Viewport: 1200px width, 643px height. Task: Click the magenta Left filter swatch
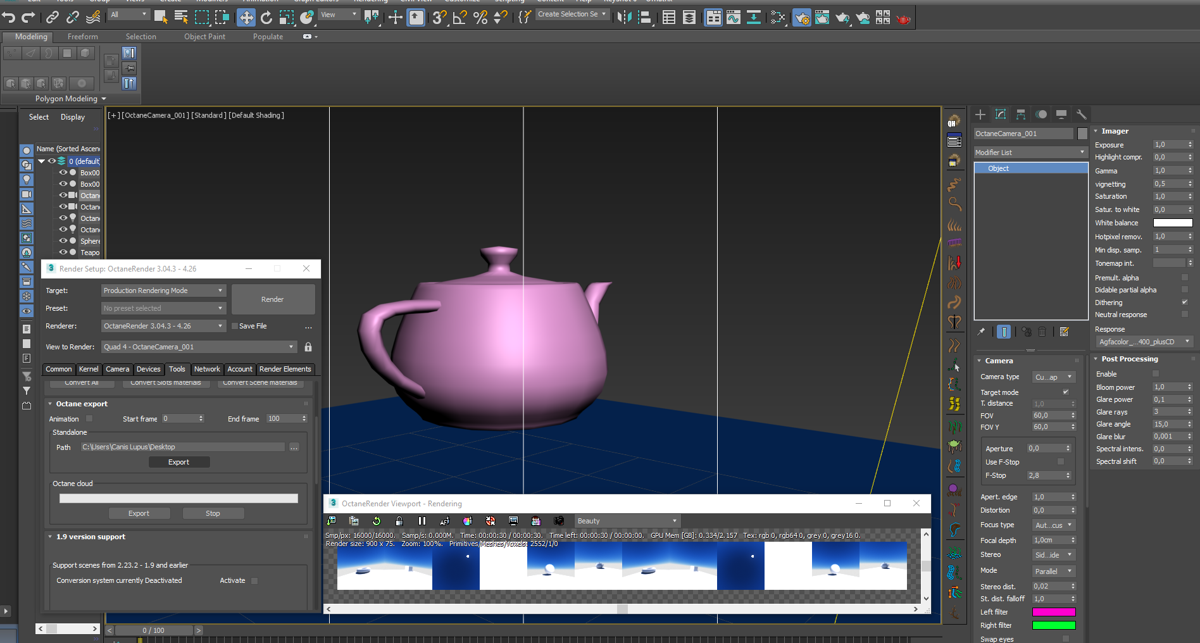(x=1054, y=612)
